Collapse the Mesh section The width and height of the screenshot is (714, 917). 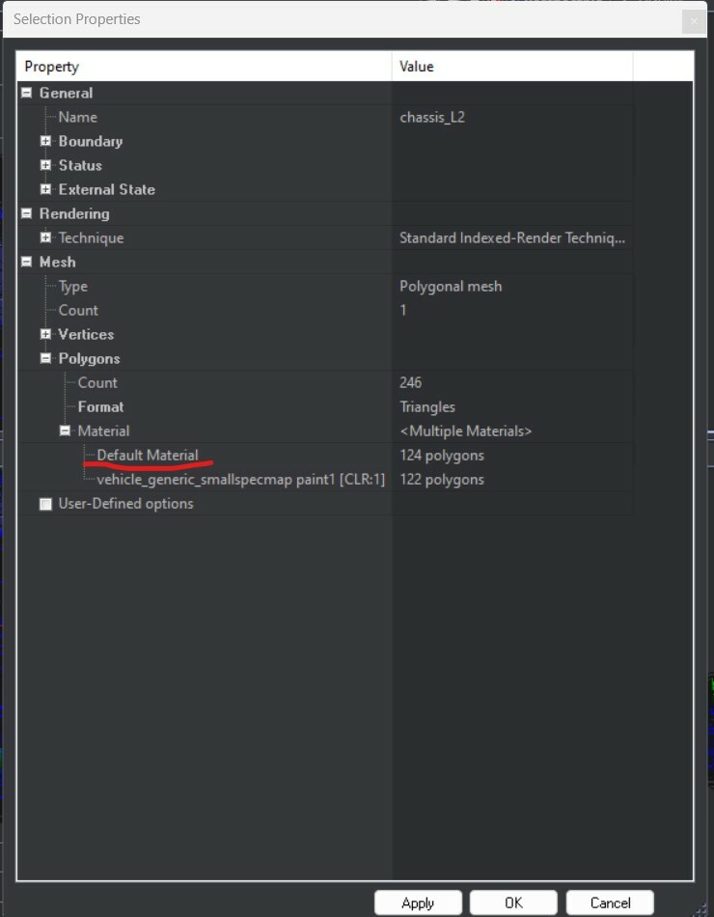(26, 262)
